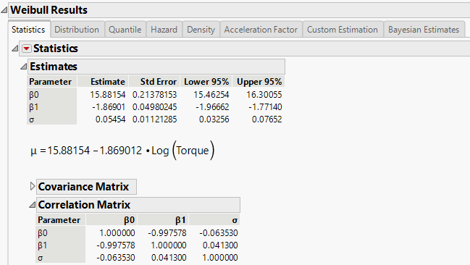Open the Bayesian Estimates tab

(424, 30)
